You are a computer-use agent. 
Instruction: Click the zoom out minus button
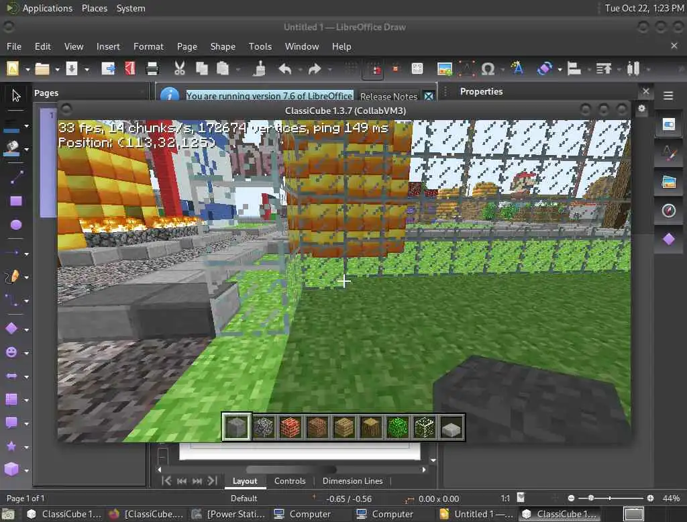click(571, 499)
